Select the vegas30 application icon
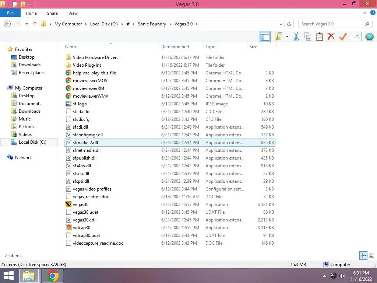Viewport: 377px width, 283px height. tap(68, 204)
